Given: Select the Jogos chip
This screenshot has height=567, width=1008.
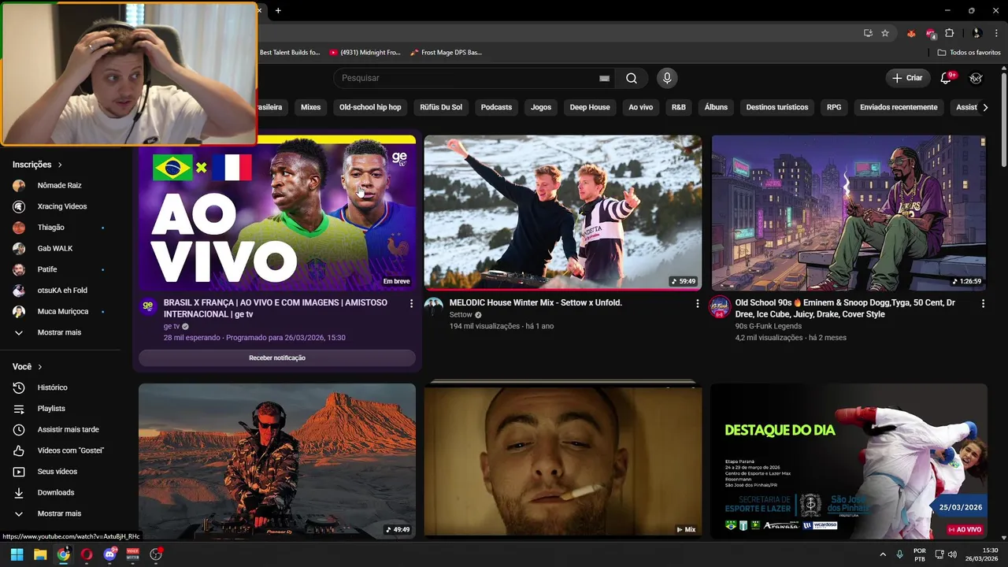Looking at the screenshot, I should tap(541, 107).
